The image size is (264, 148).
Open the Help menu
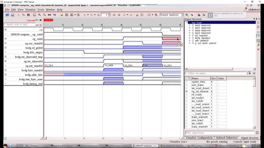coord(59,10)
